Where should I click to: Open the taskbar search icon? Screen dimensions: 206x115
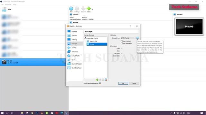(x=7, y=113)
